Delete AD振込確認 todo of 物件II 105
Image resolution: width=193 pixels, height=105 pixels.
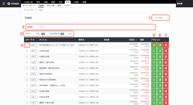166,91
